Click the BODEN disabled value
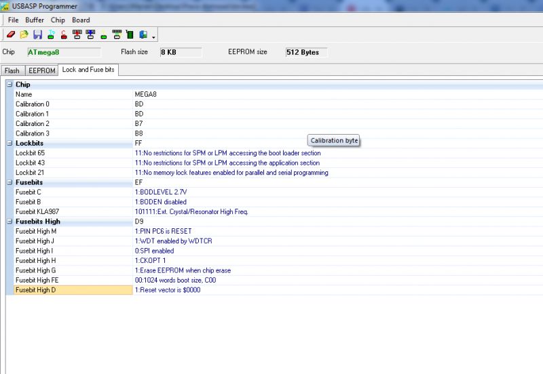 [x=161, y=202]
